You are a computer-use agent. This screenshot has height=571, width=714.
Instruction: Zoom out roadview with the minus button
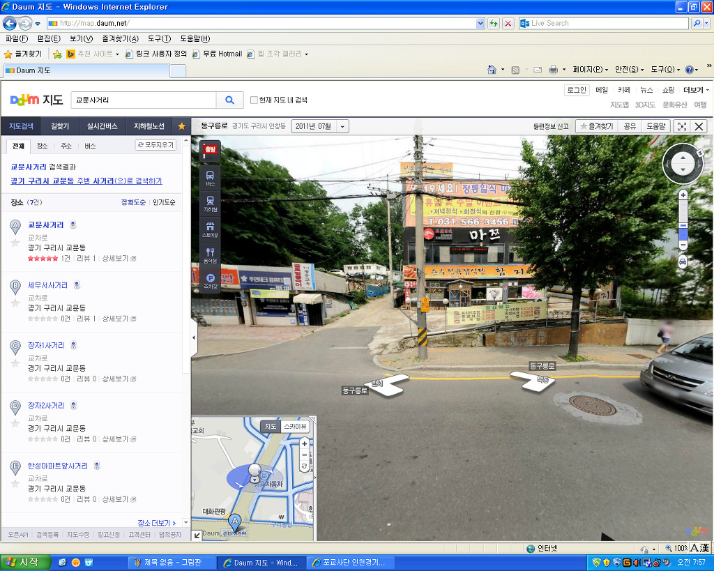(683, 245)
